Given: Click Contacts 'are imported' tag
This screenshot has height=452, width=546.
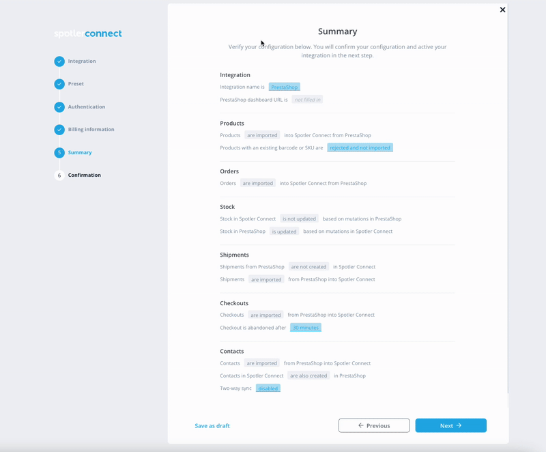Looking at the screenshot, I should 262,363.
